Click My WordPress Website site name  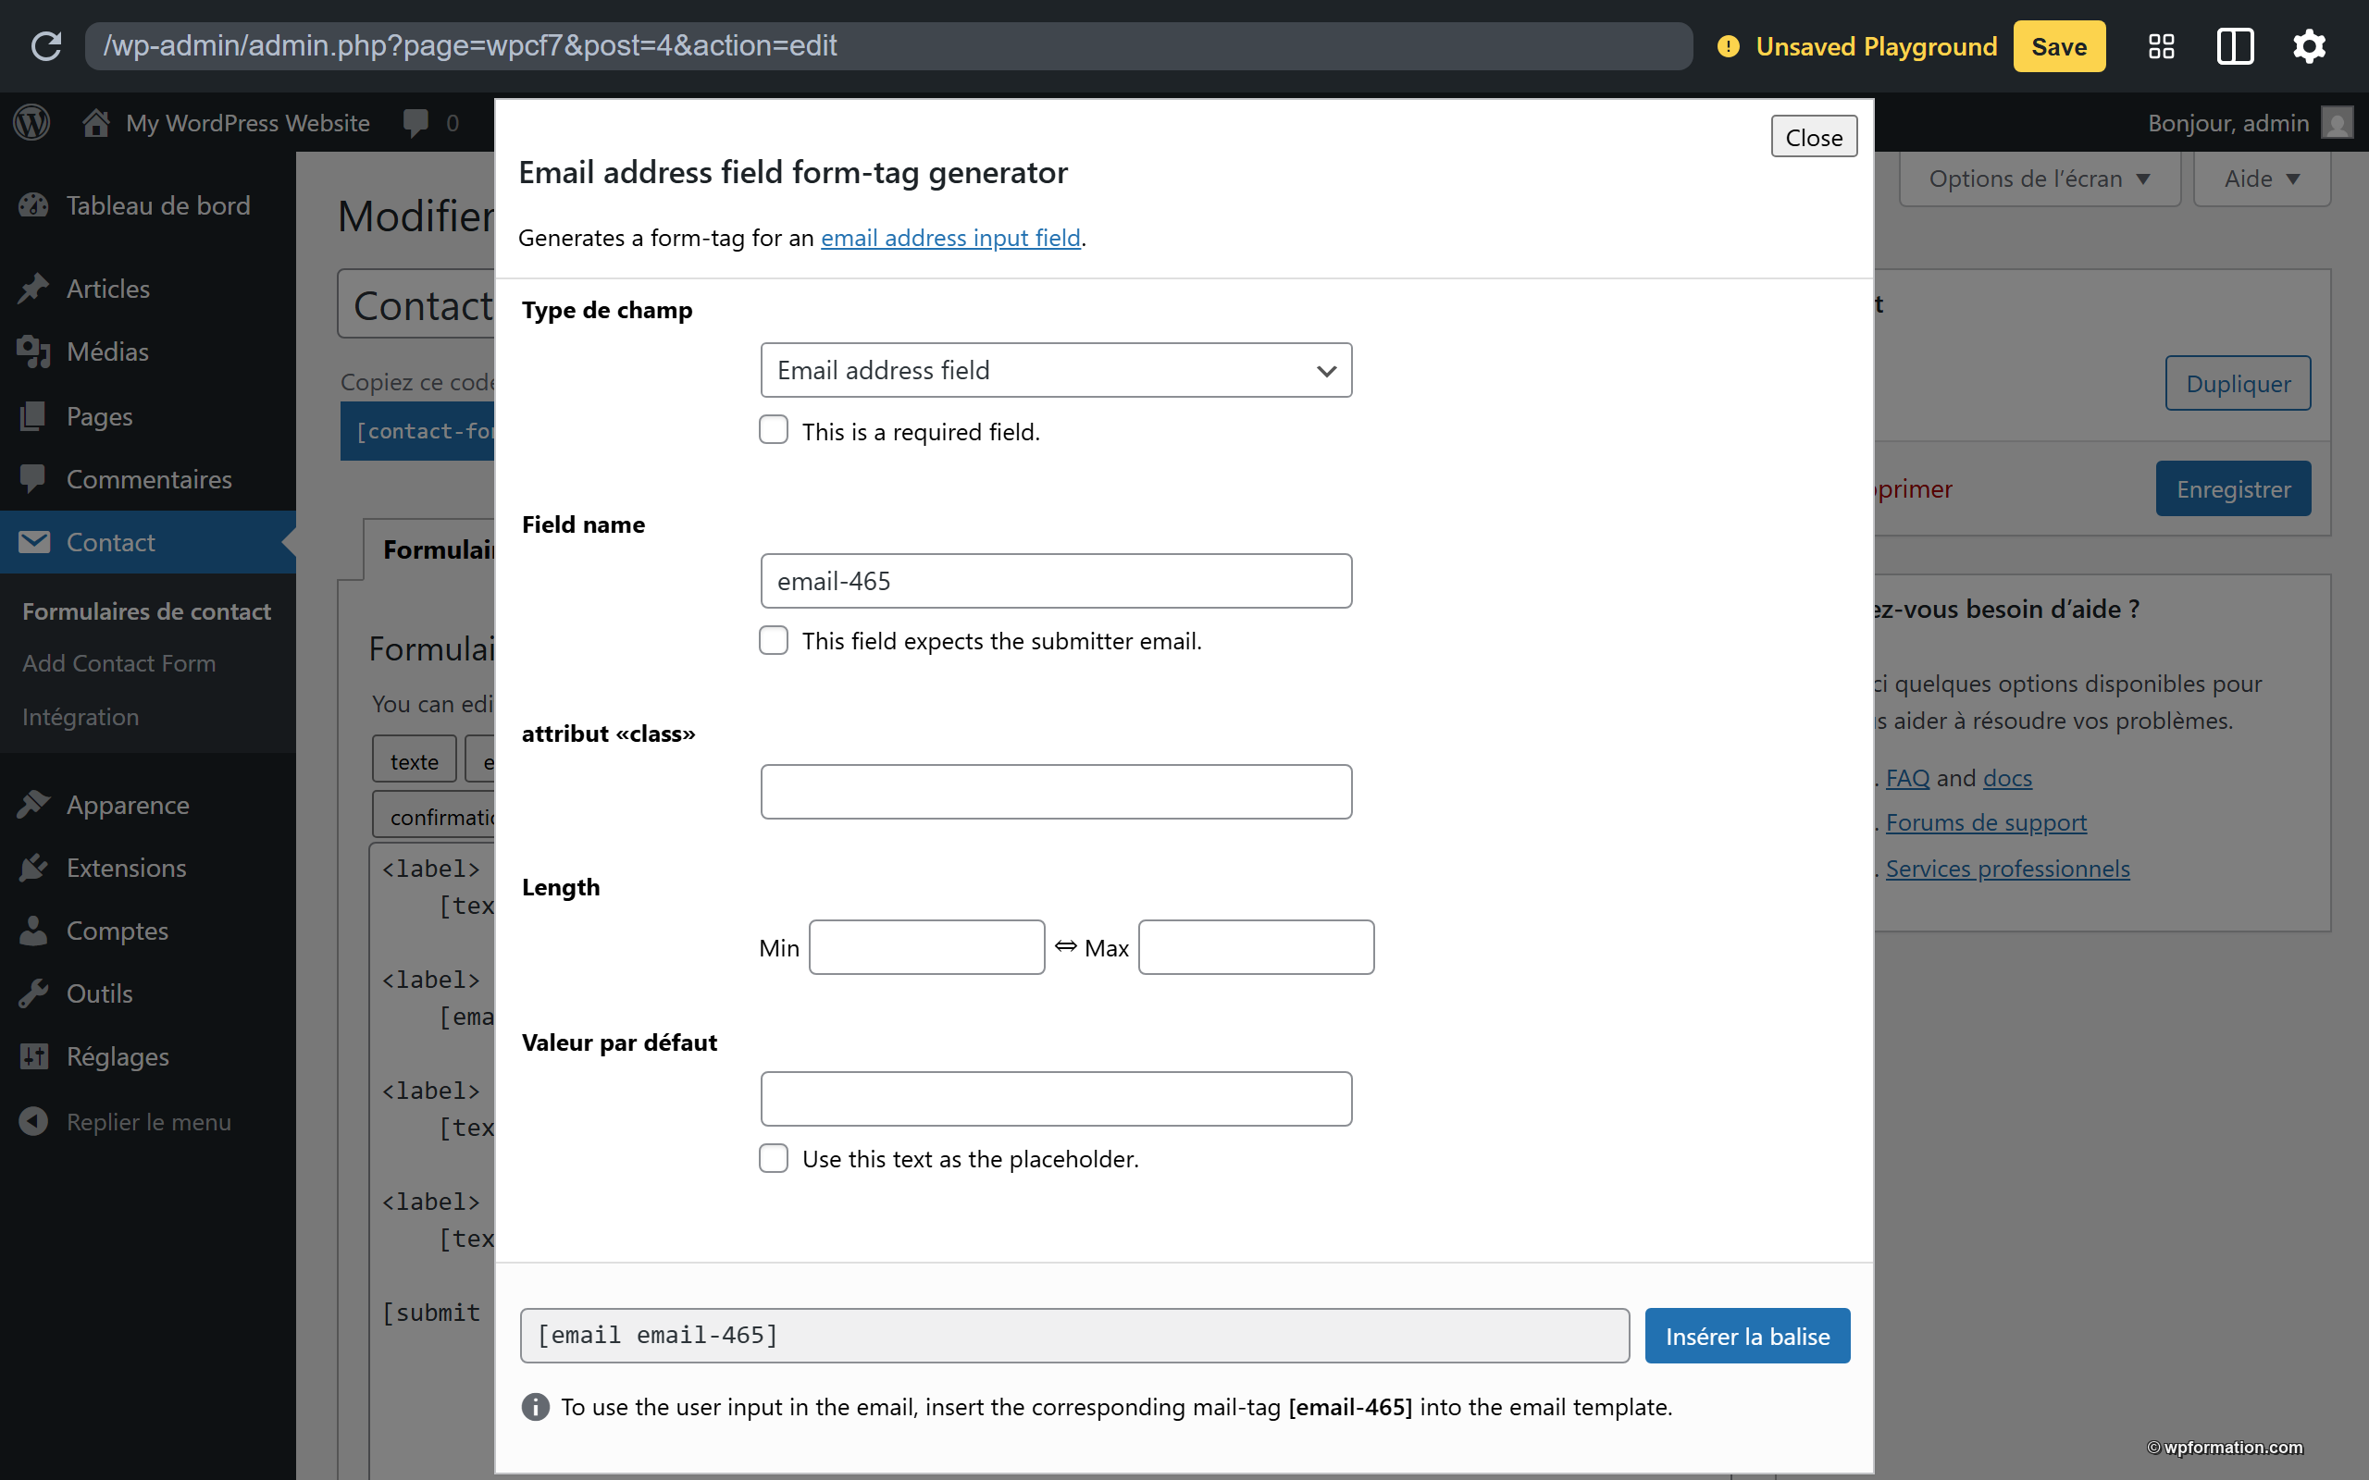point(248,122)
